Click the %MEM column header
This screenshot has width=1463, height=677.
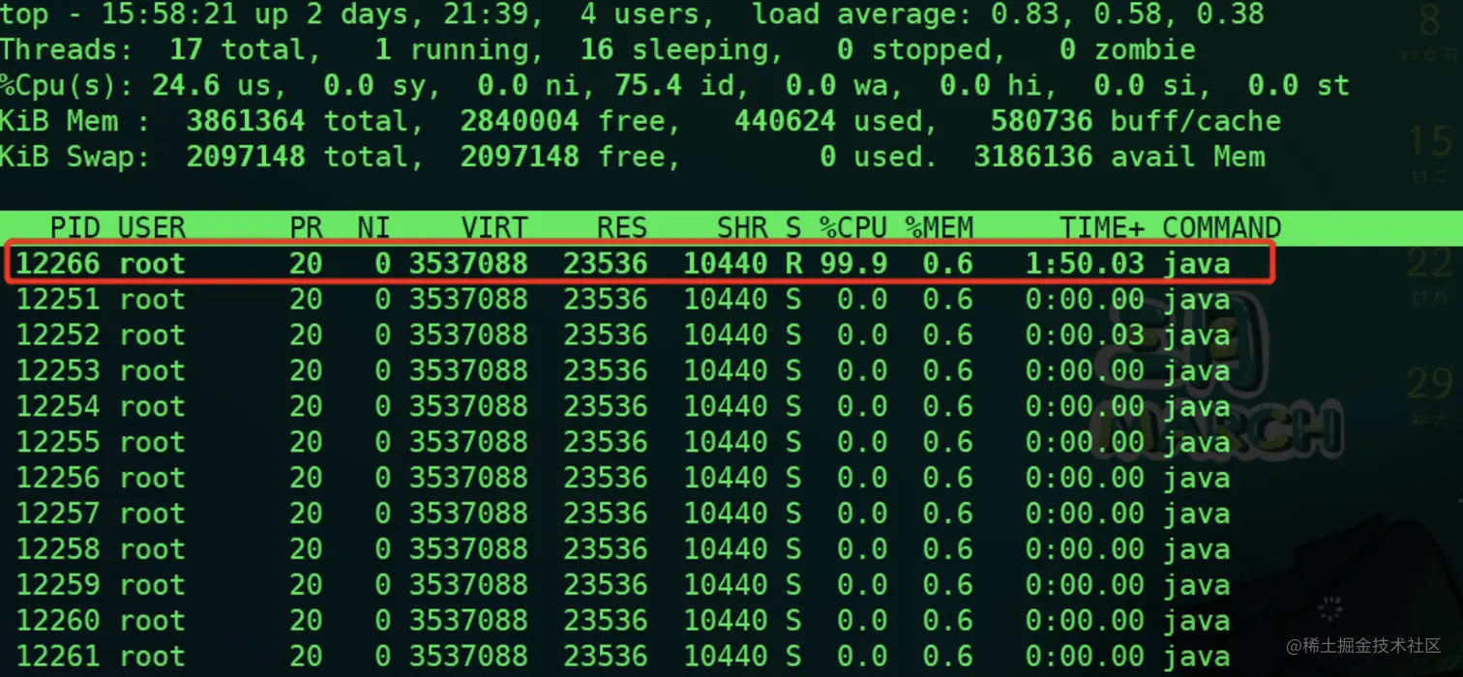(x=939, y=228)
